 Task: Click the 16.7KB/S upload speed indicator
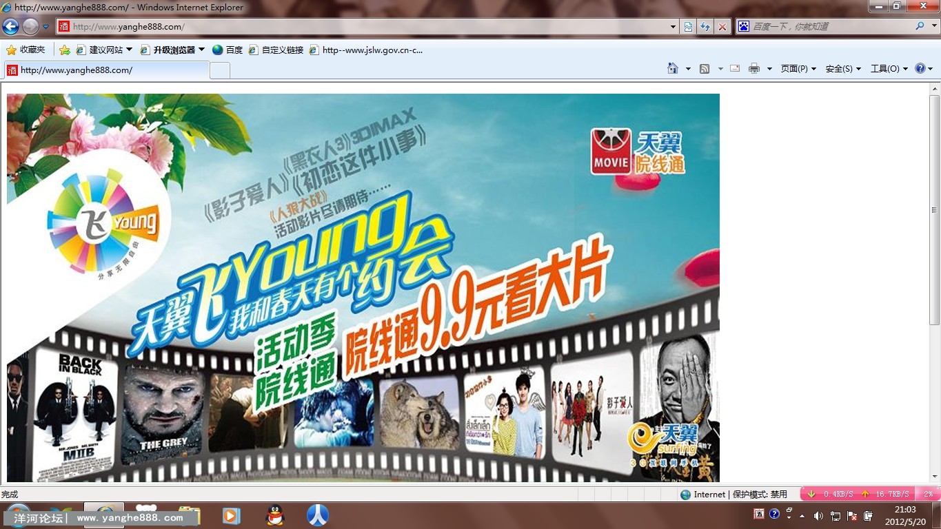coord(886,494)
